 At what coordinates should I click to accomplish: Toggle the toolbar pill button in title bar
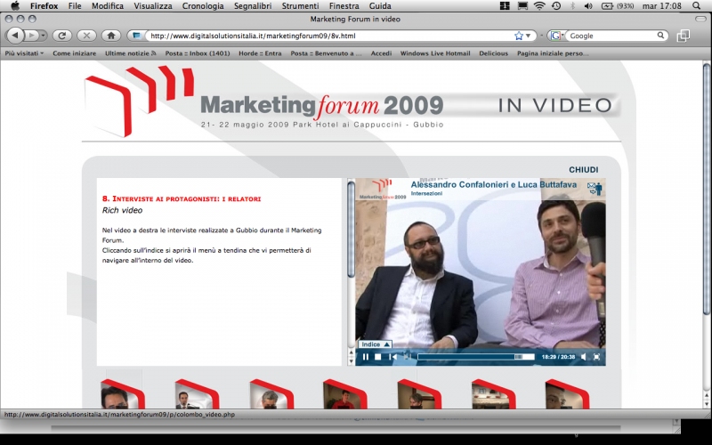[700, 19]
